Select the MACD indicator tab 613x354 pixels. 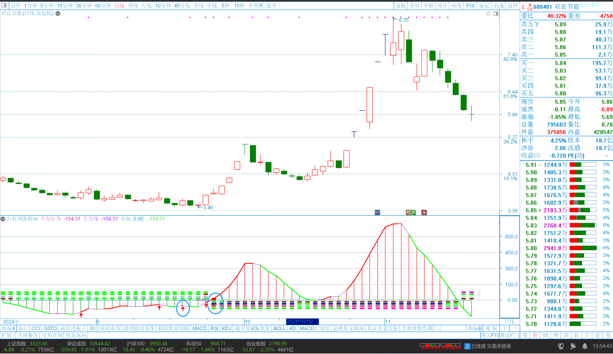(200, 328)
